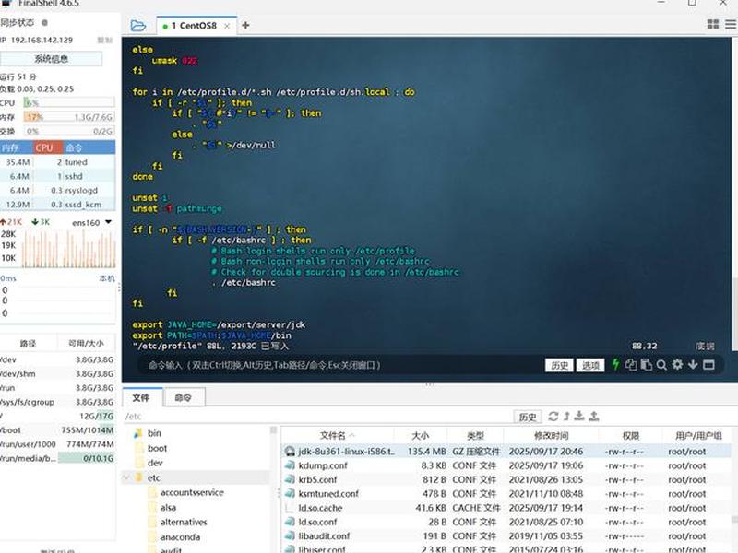Jump to terminal bottom with down arrow
Image resolution: width=738 pixels, height=553 pixels.
point(693,364)
